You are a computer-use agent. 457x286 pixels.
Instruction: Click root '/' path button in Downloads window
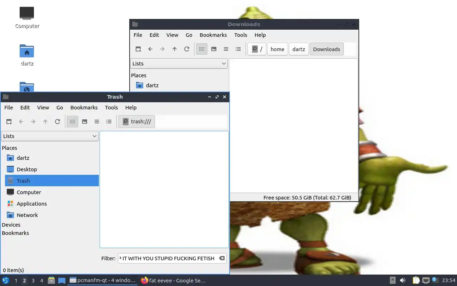coord(257,49)
